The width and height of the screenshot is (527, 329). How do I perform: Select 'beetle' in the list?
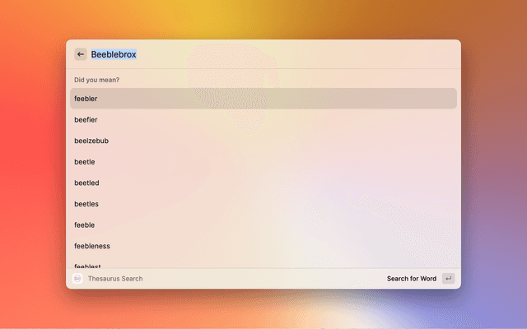tap(85, 162)
